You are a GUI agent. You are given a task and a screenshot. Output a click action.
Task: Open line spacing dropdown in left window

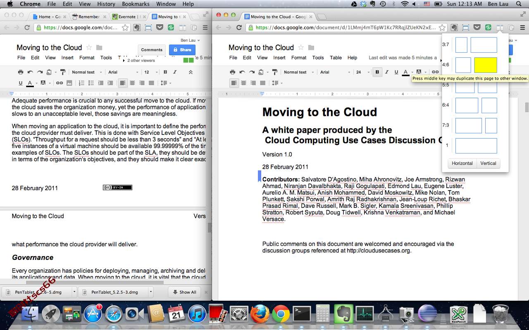(165, 83)
